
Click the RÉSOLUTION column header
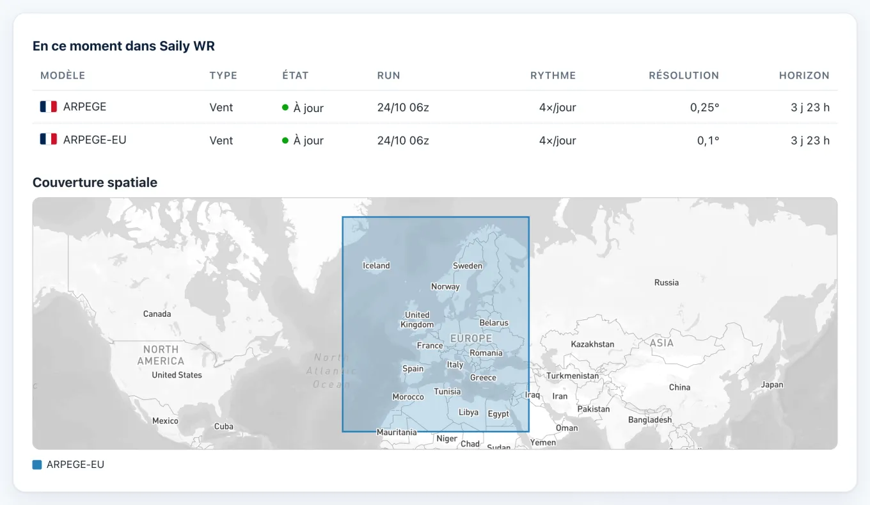pos(684,76)
